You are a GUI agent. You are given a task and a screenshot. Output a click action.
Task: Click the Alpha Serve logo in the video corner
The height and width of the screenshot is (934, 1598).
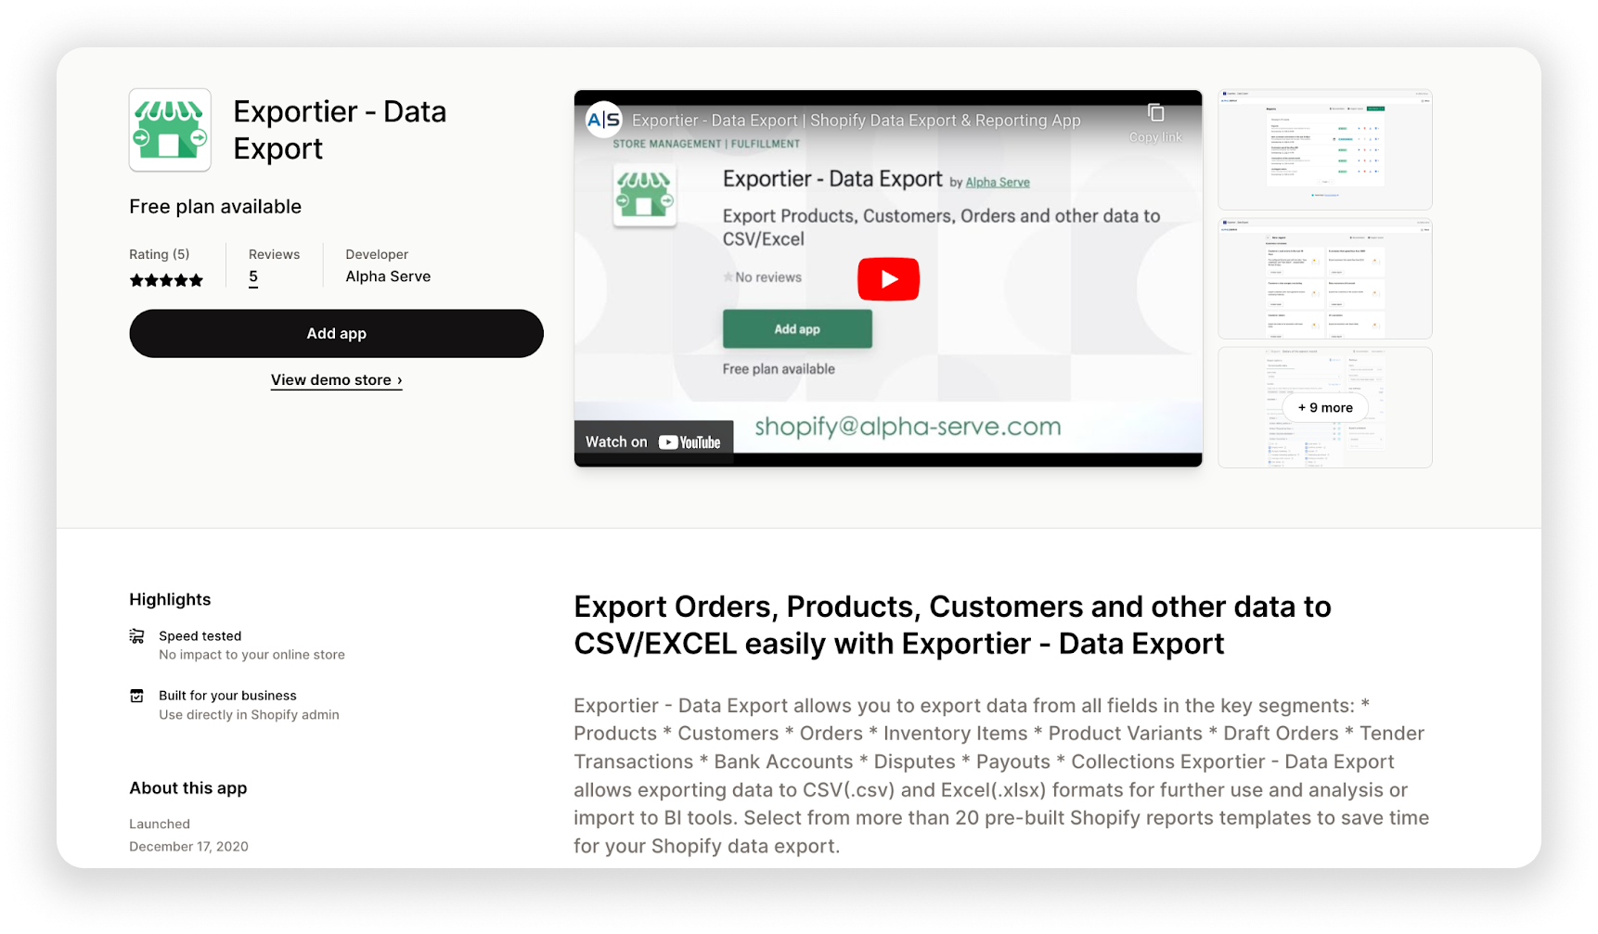(x=604, y=120)
